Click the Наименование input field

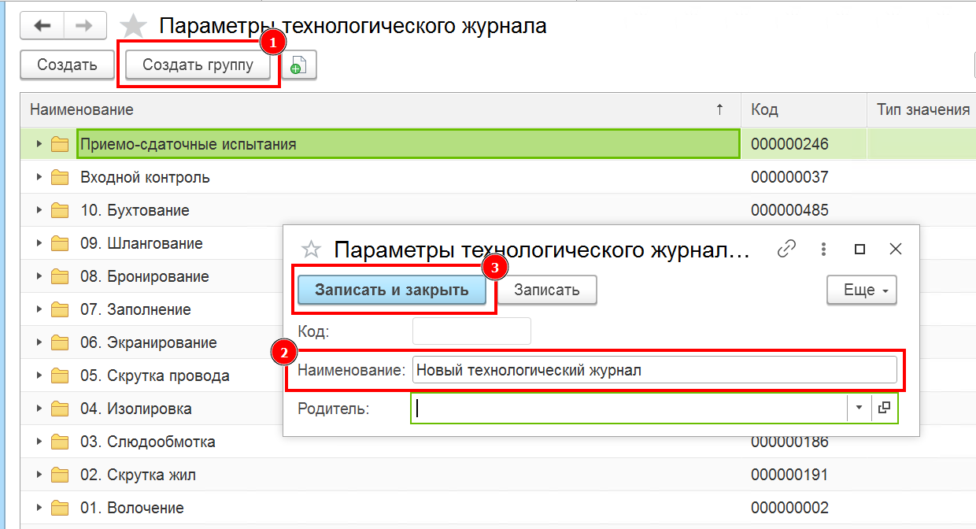pos(654,369)
